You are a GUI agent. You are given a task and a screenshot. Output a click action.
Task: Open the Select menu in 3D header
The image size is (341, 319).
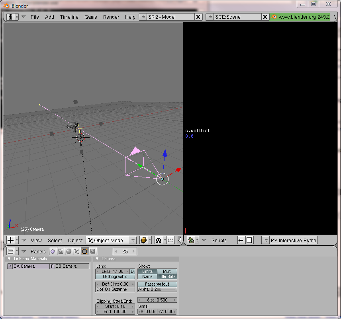point(55,240)
